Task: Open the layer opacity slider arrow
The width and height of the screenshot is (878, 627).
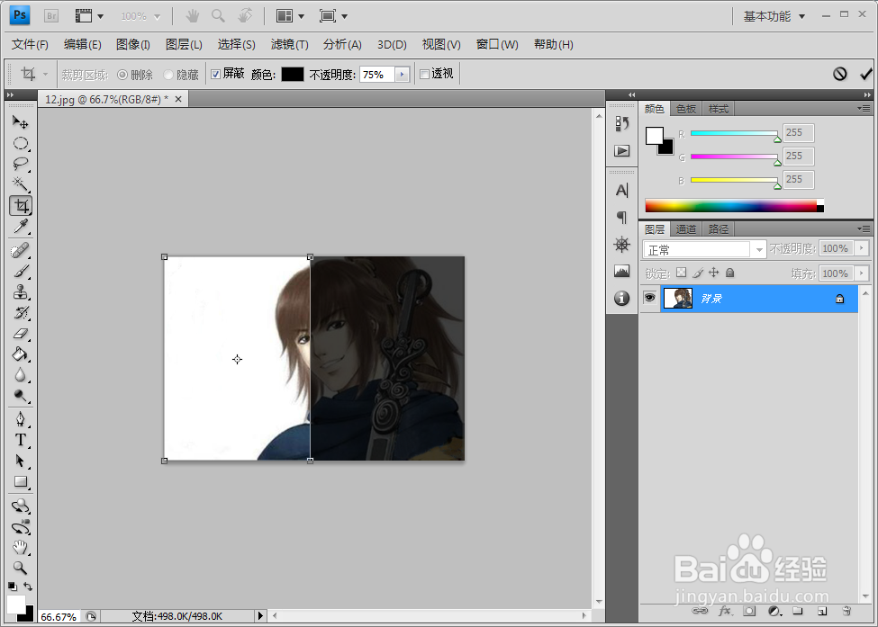Action: point(861,248)
